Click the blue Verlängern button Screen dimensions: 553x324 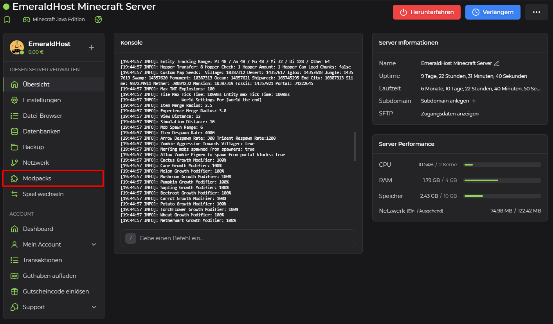click(x=492, y=12)
